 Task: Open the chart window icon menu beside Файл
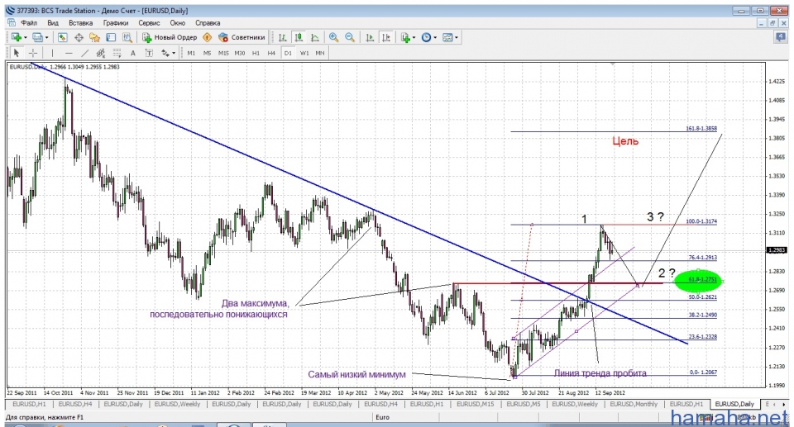coord(11,23)
